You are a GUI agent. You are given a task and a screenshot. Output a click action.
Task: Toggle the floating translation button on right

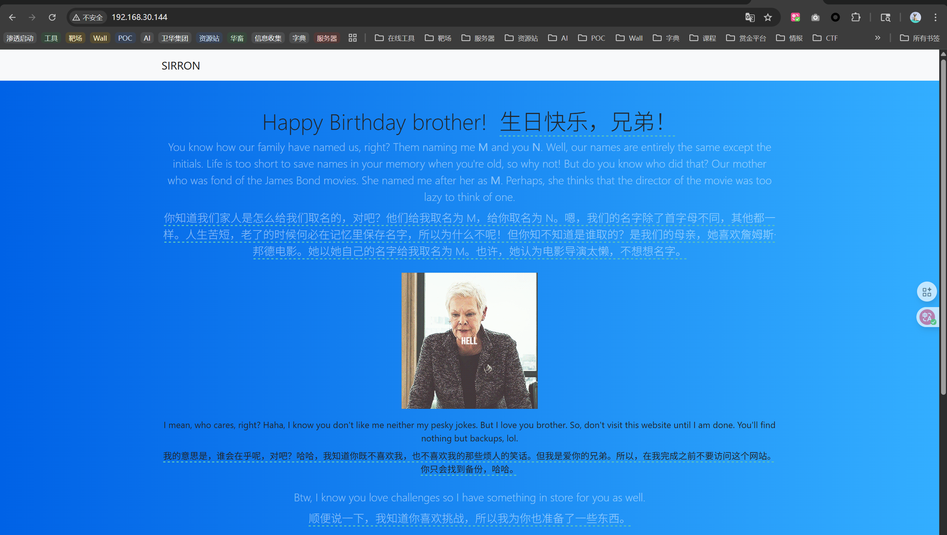[927, 317]
